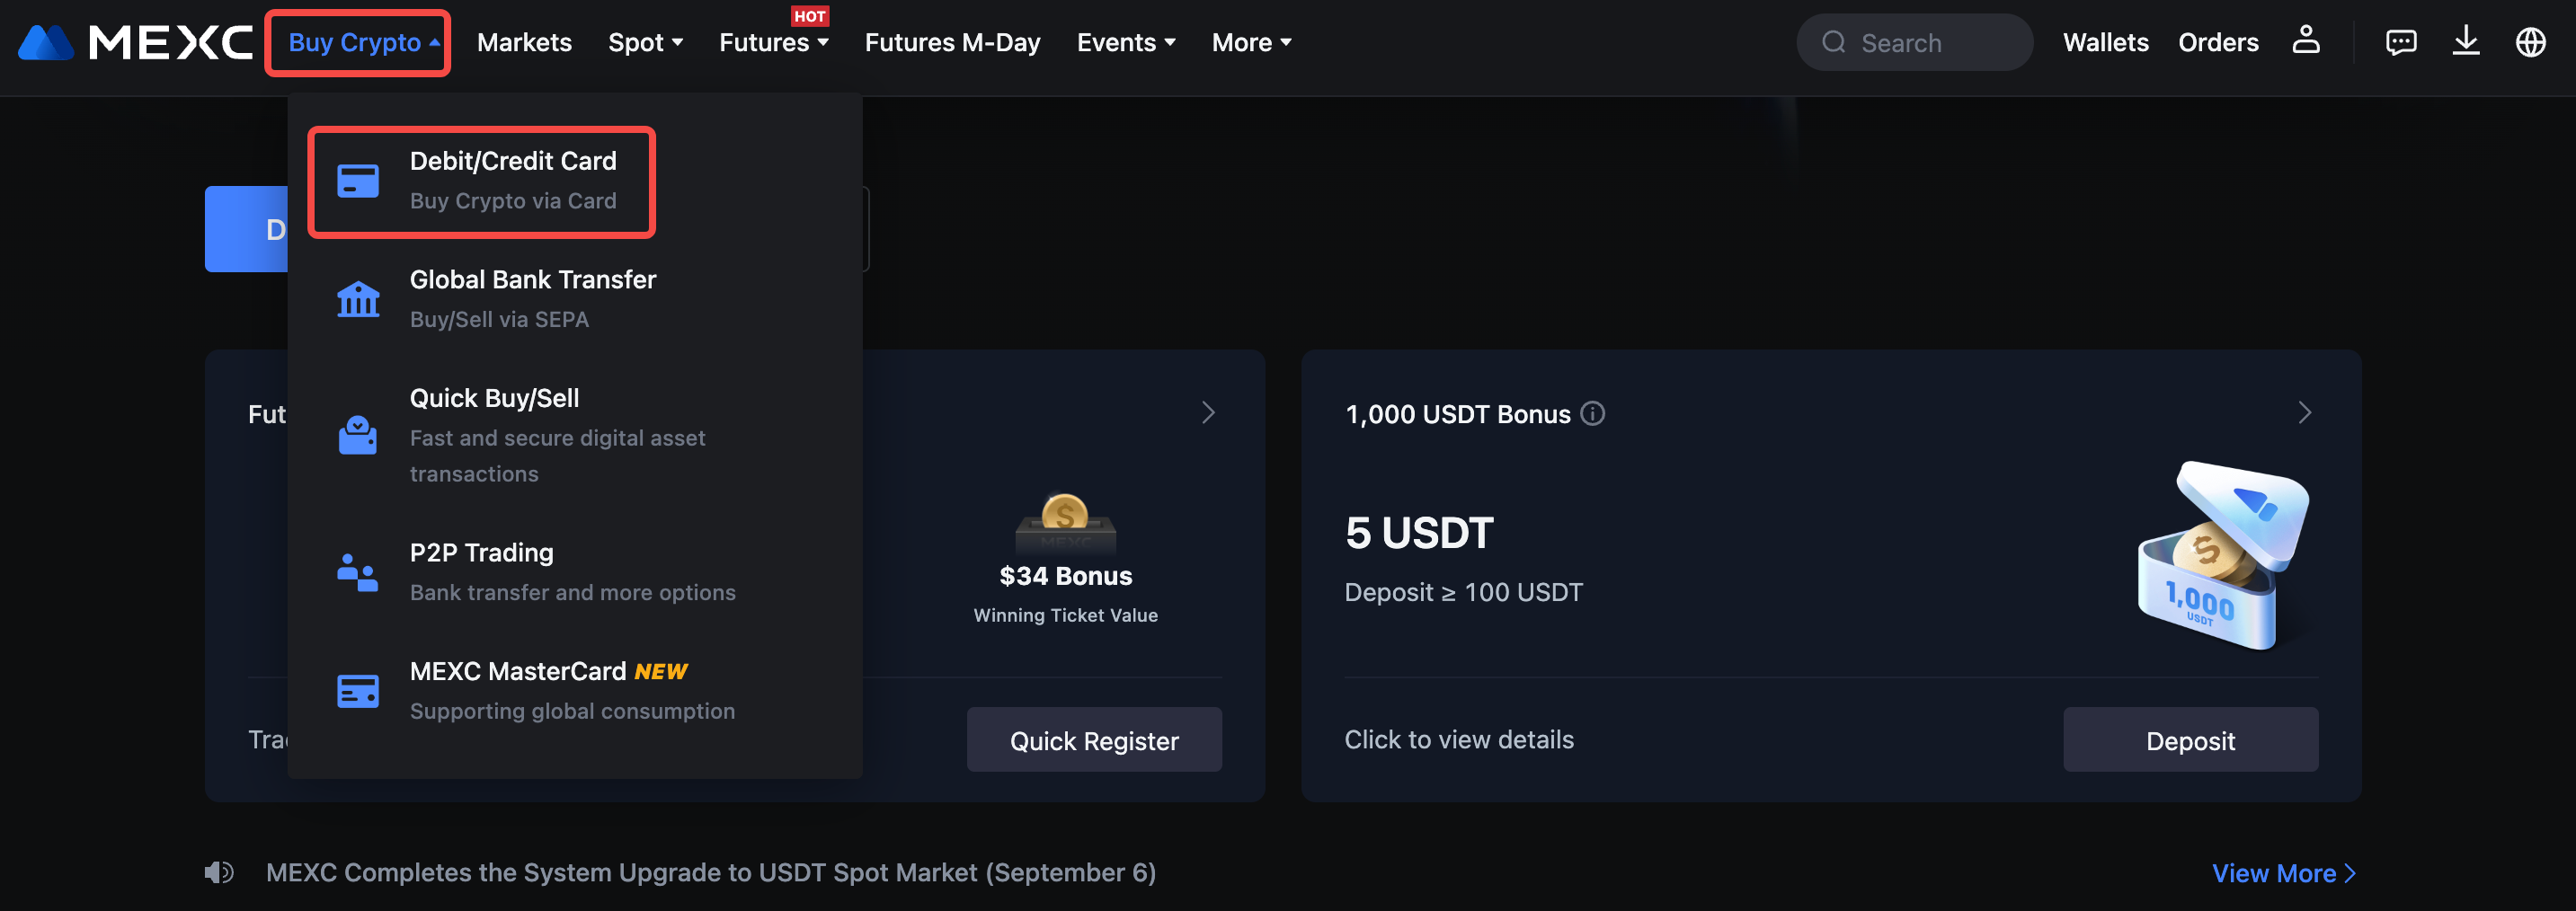This screenshot has height=911, width=2576.
Task: Expand the Futures dropdown menu
Action: pos(774,42)
